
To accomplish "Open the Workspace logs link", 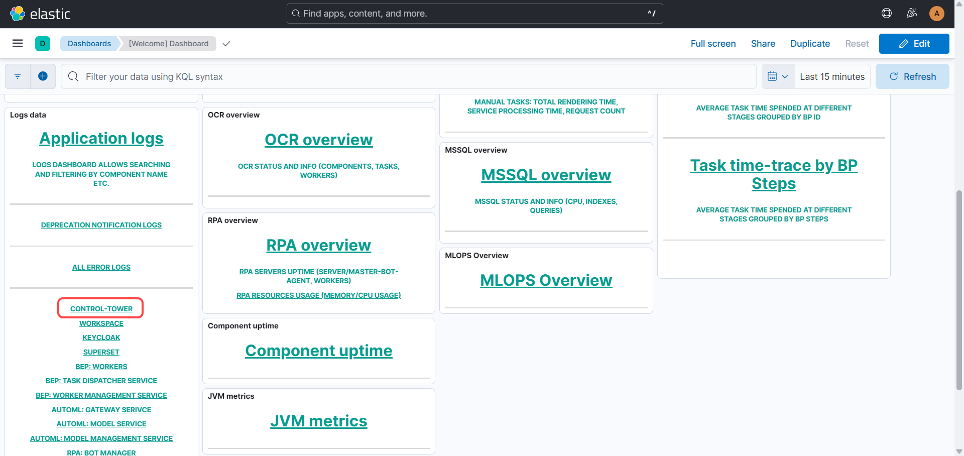I will (x=101, y=323).
